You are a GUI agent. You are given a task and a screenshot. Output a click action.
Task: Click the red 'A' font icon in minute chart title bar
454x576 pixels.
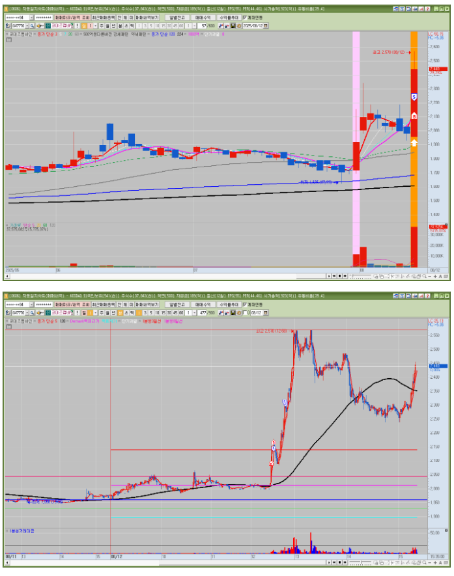tap(421, 295)
